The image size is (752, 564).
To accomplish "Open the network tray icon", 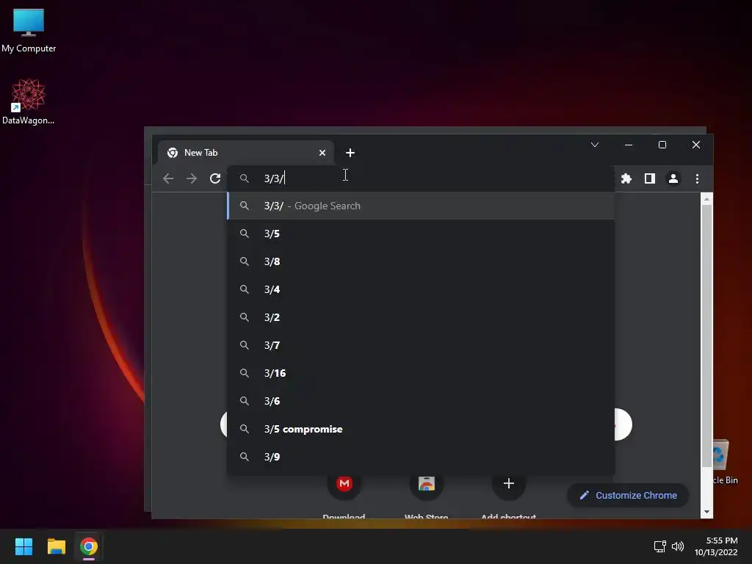I will tap(660, 546).
